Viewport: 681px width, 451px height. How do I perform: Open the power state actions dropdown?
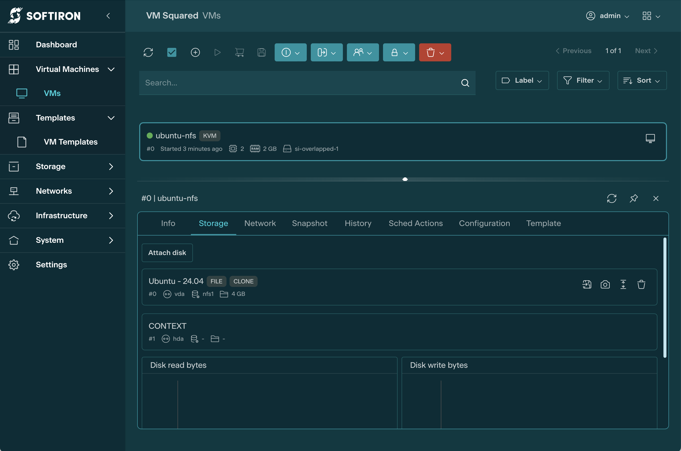point(290,52)
